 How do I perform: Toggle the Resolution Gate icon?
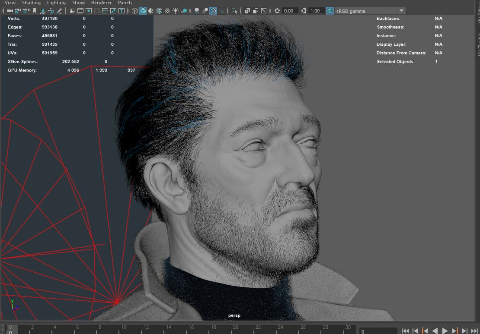(89, 11)
